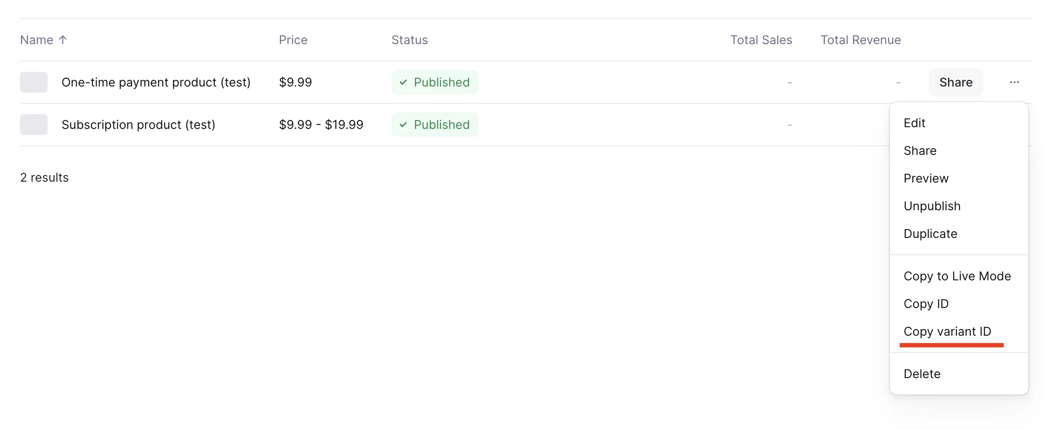Select Edit from the context menu

click(914, 123)
